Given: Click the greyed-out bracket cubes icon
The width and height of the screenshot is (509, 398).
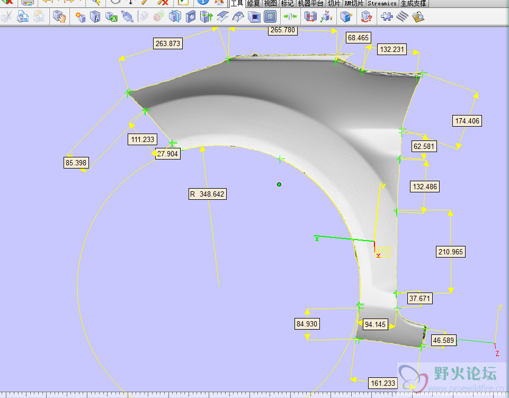Looking at the screenshot, I should (143, 16).
